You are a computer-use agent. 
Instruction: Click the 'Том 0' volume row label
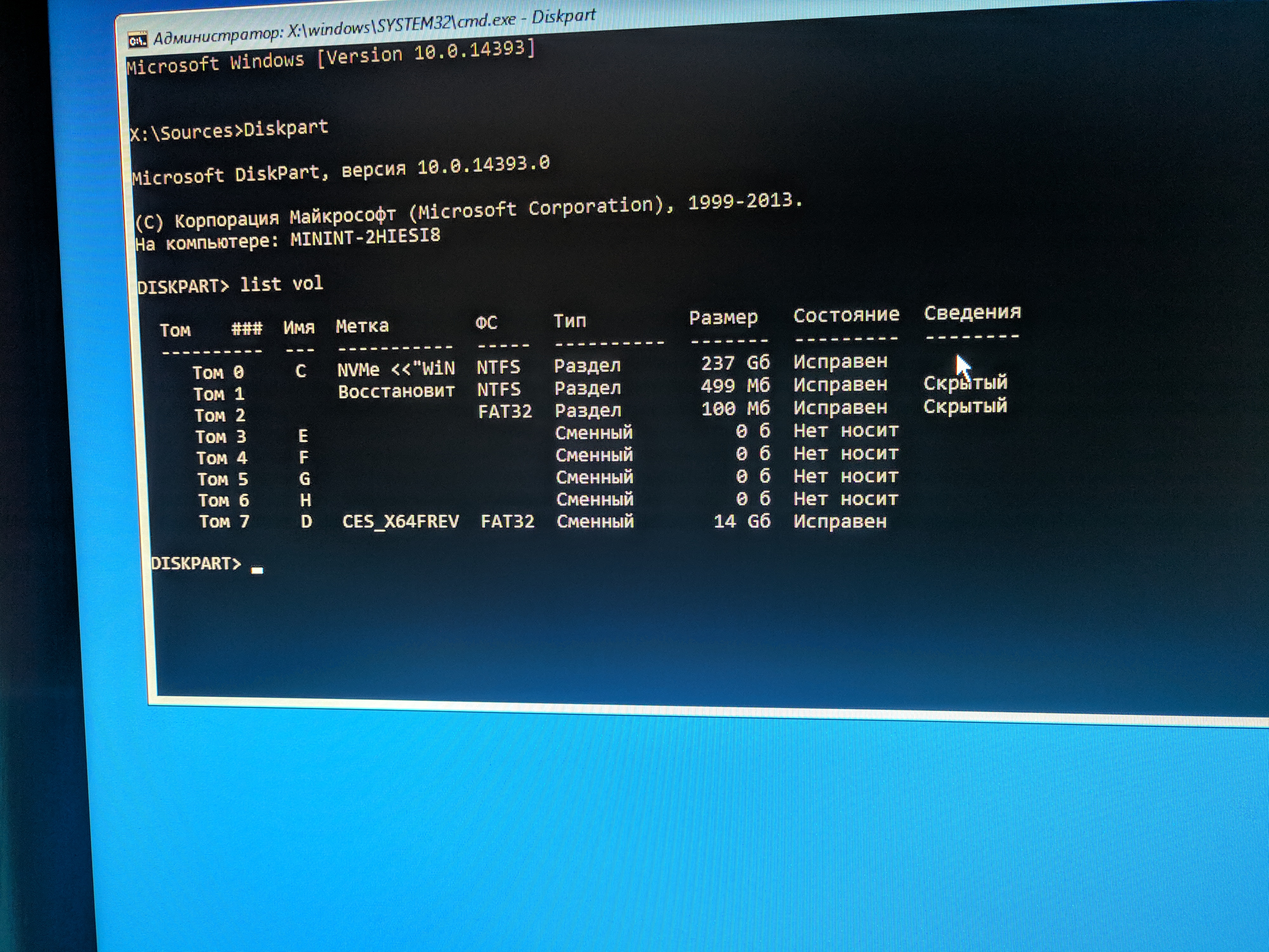[218, 373]
